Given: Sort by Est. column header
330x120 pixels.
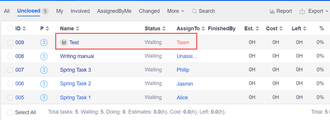Looking at the screenshot, I should [251, 29].
